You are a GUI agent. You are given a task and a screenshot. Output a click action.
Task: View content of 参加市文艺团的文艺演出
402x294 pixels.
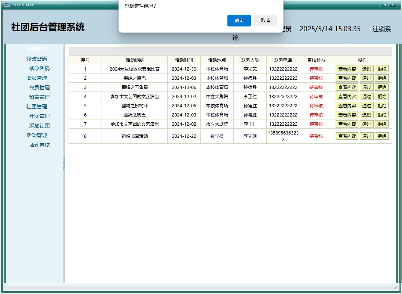click(x=347, y=96)
